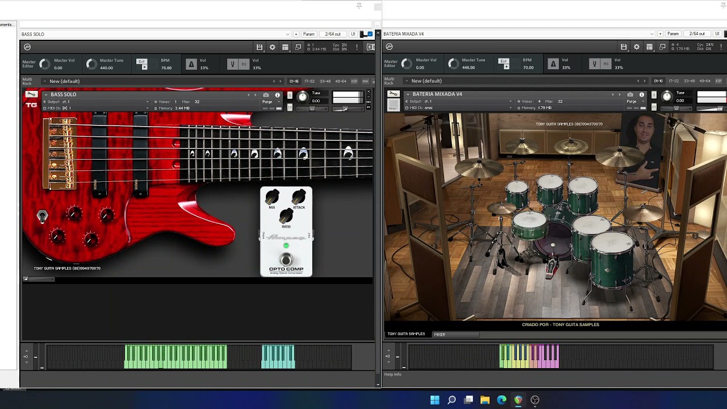
Task: Toggle the blue checkbox beside UI in BASS window
Action: (370, 34)
